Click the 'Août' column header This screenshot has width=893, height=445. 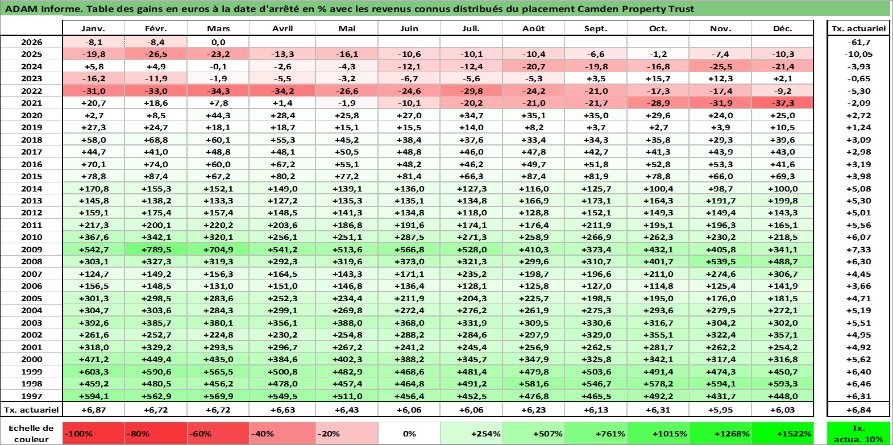(x=534, y=28)
